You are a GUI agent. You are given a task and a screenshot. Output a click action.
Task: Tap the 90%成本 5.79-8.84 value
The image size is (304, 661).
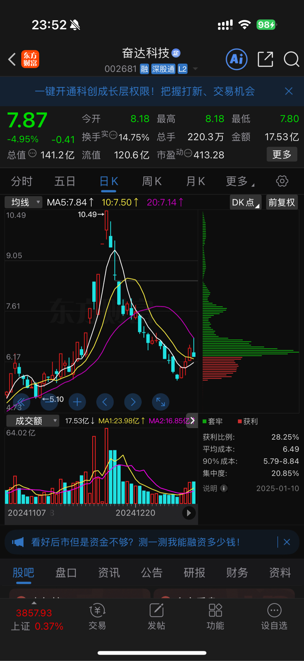281,461
